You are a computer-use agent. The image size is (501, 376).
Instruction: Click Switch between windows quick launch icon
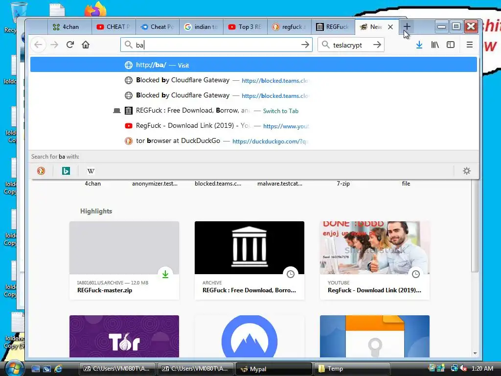click(46, 369)
